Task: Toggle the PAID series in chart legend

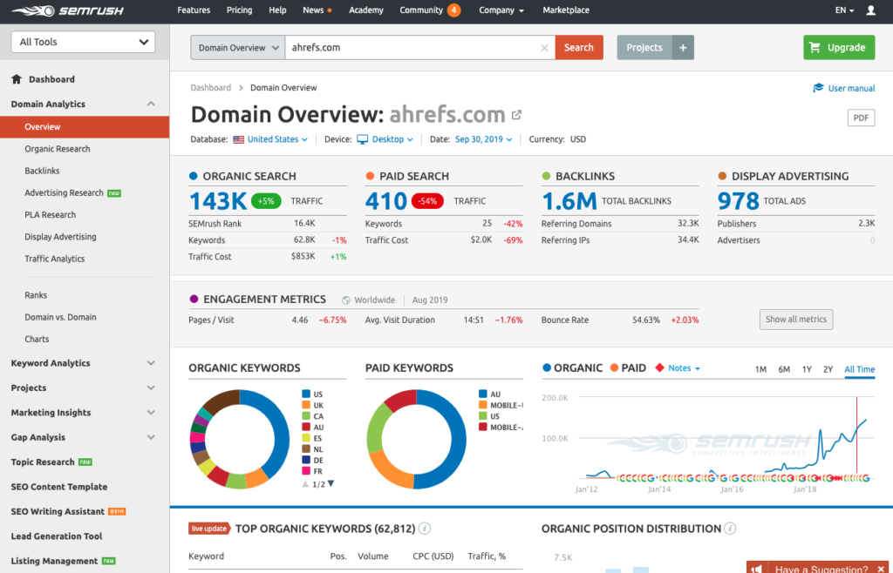Action: pos(628,367)
